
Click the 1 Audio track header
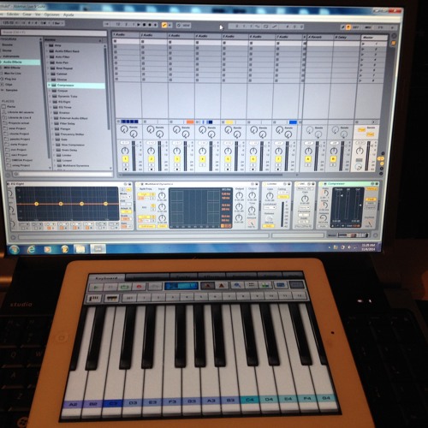pyautogui.click(x=126, y=34)
